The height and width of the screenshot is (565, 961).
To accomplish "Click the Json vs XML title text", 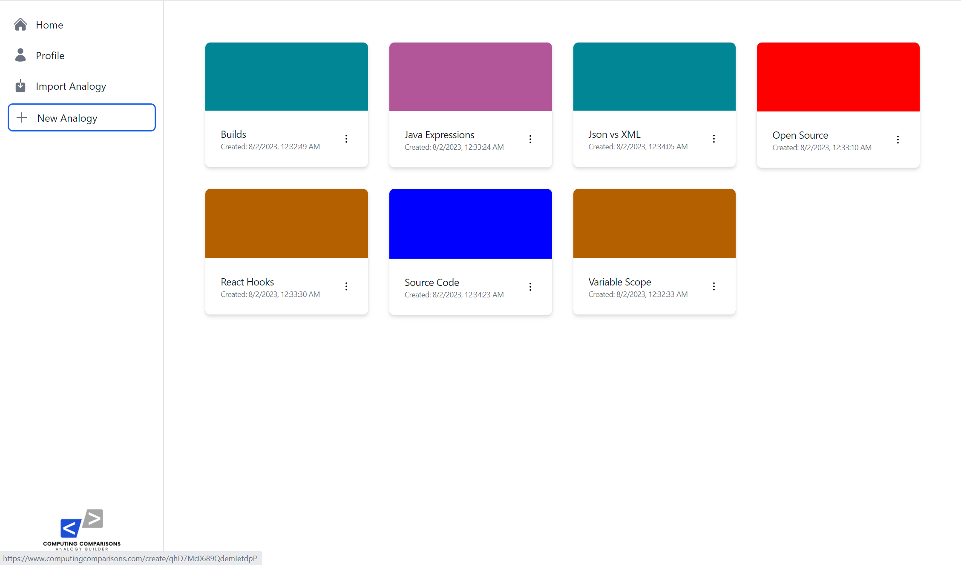I will pyautogui.click(x=614, y=134).
